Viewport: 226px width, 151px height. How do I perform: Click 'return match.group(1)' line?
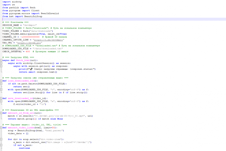pyautogui.click(x=35, y=119)
